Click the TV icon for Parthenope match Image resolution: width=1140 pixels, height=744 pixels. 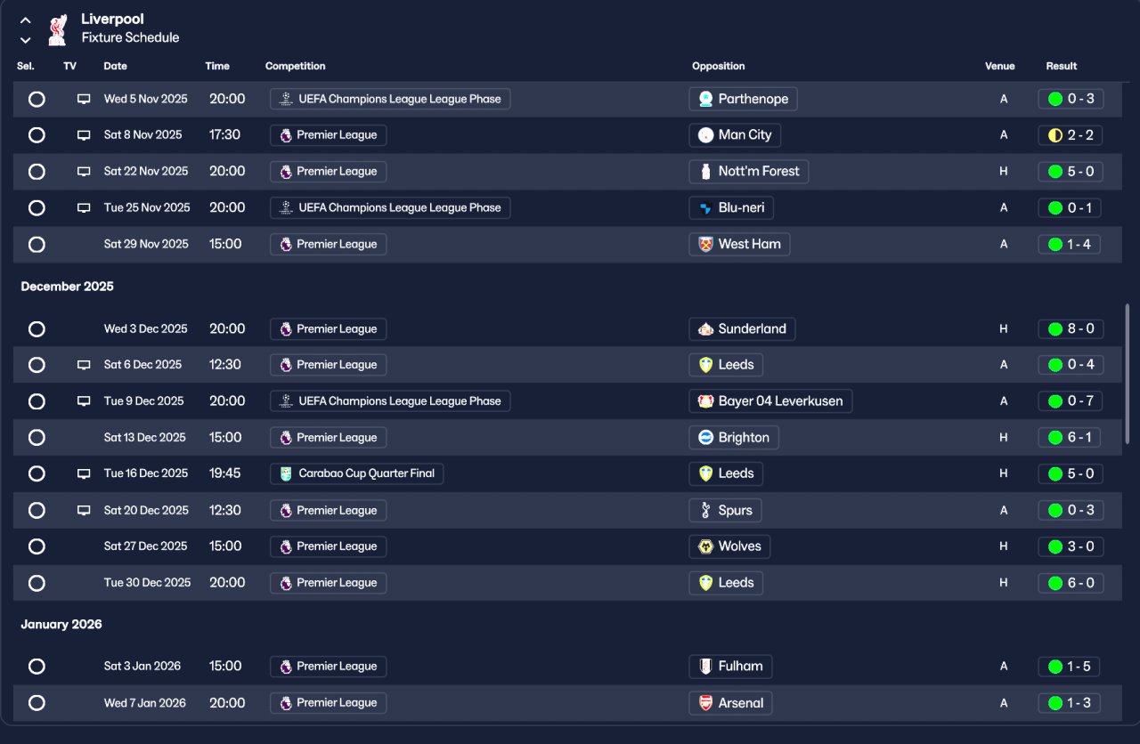pos(84,99)
